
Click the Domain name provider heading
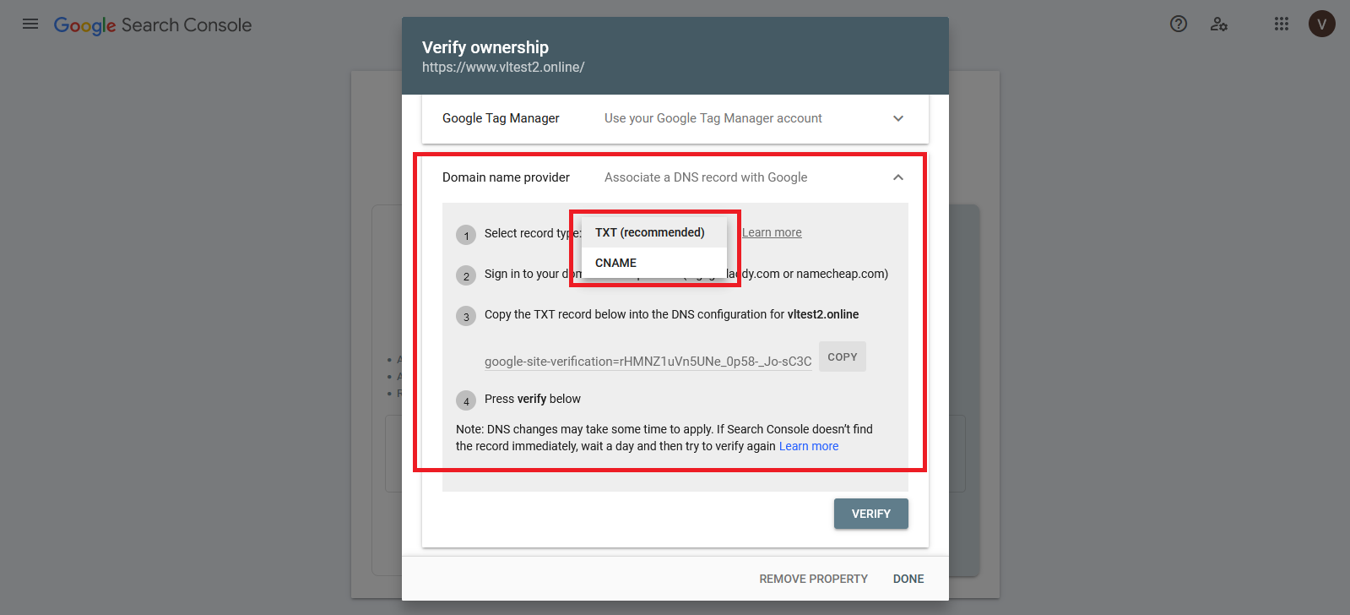click(506, 177)
